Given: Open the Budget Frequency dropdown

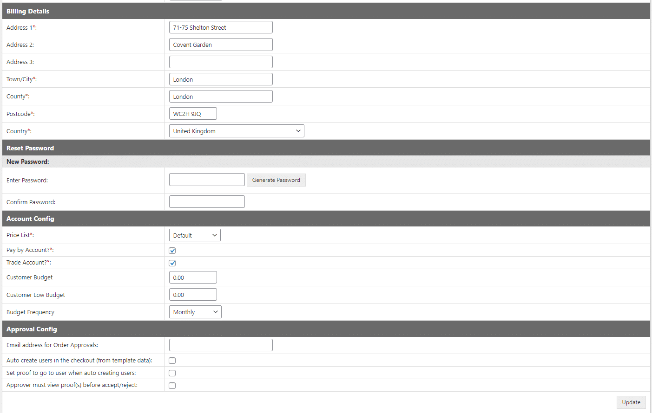Looking at the screenshot, I should 195,312.
